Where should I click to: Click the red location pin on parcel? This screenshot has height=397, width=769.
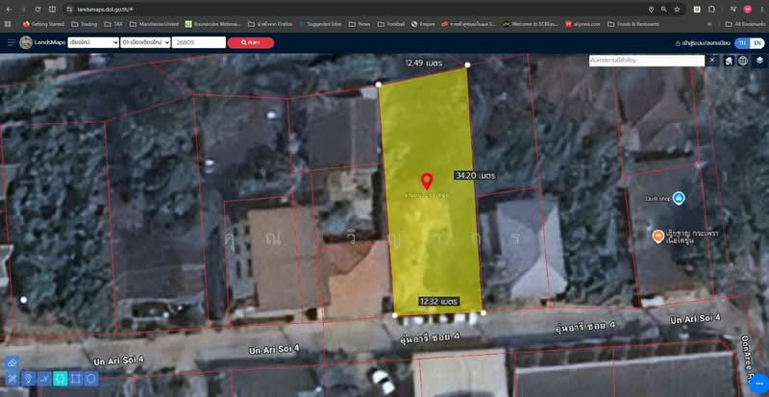[427, 181]
